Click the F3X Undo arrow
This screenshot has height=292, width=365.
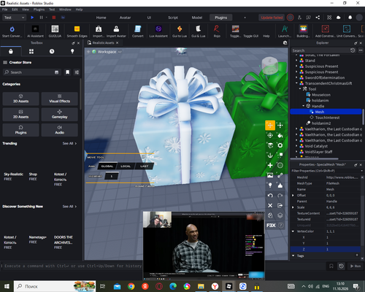click(270, 196)
